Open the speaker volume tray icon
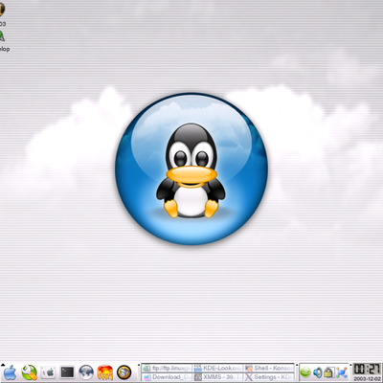383x383 pixels. click(x=318, y=372)
